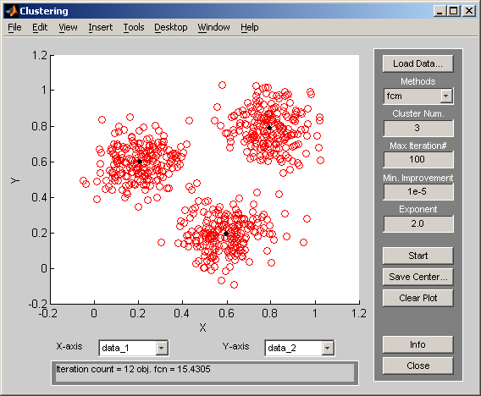
Task: Start the clustering with the Start button
Action: pyautogui.click(x=417, y=256)
